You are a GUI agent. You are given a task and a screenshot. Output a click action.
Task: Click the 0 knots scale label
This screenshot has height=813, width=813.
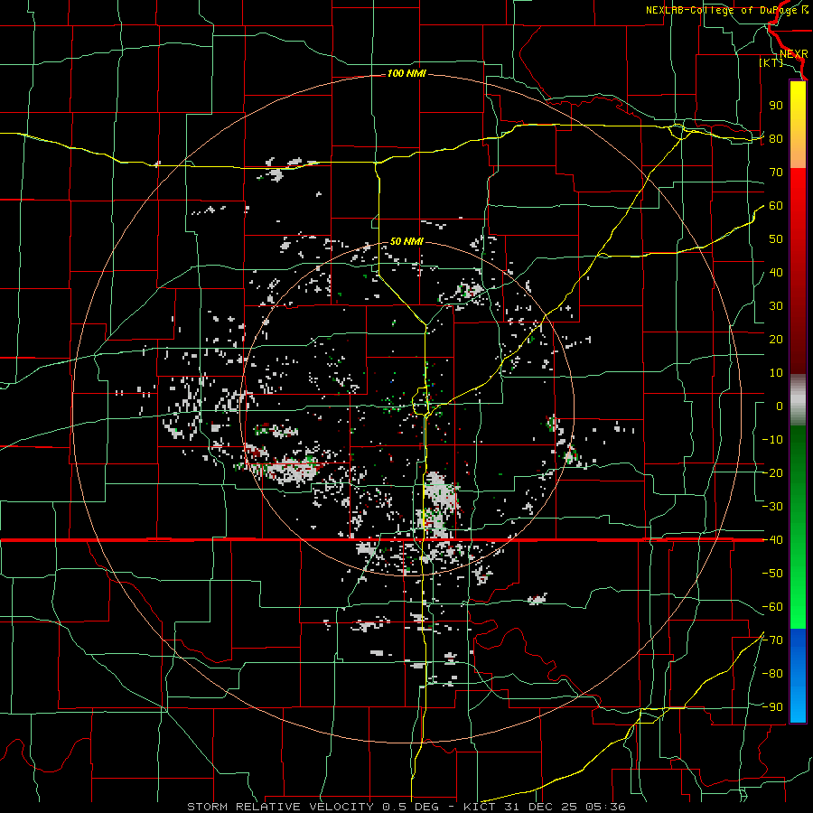(780, 406)
